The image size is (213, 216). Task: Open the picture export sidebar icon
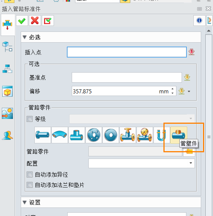coord(7,113)
